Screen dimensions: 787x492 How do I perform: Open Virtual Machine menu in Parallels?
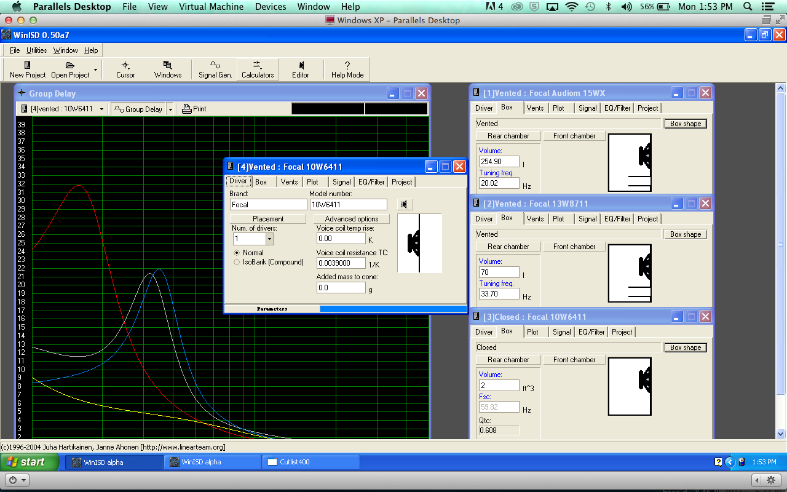tap(211, 7)
